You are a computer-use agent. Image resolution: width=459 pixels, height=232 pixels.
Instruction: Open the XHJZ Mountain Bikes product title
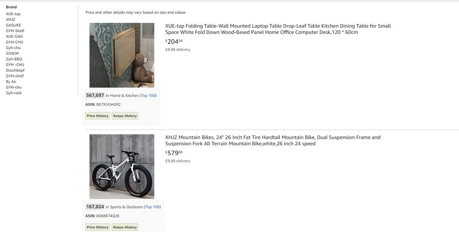tap(273, 141)
